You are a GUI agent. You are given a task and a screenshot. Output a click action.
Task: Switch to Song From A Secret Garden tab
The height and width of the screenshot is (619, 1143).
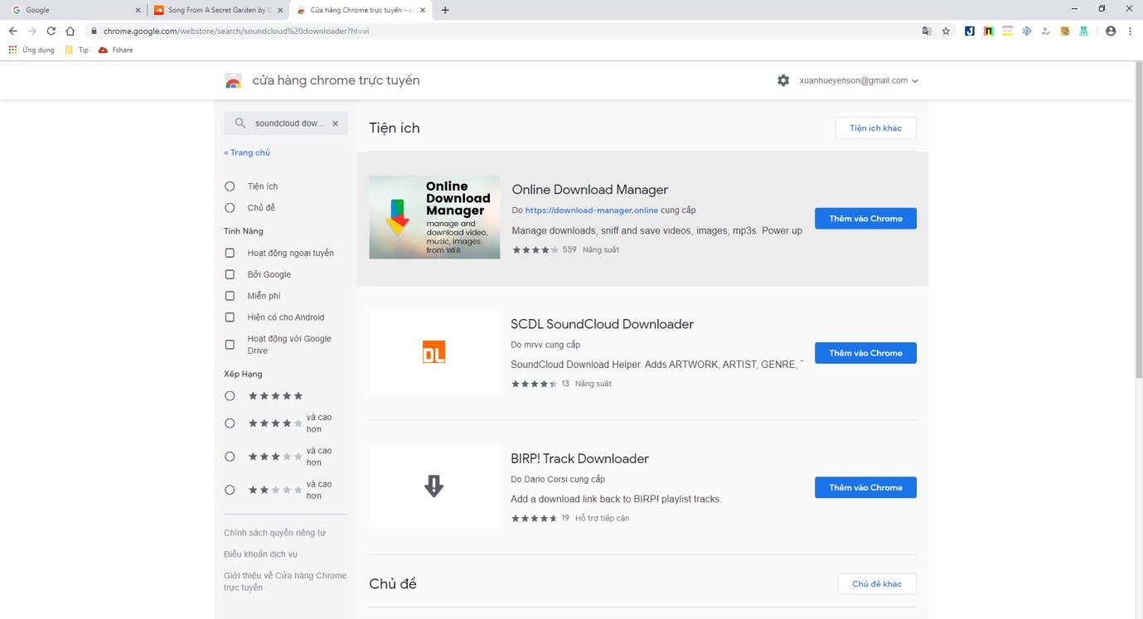(x=219, y=10)
